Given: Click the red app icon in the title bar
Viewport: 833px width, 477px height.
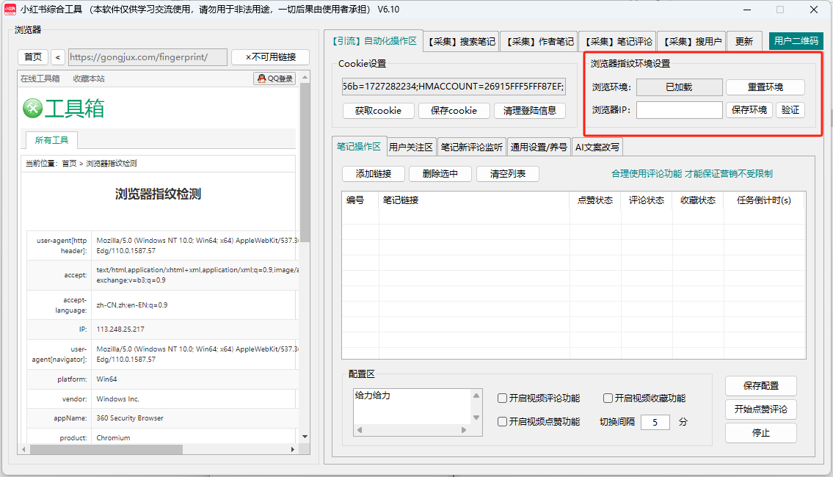Looking at the screenshot, I should pos(10,9).
